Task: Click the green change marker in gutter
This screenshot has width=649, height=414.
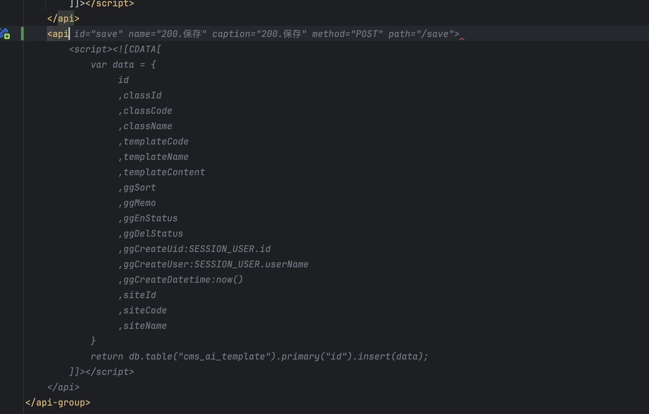Action: [22, 34]
